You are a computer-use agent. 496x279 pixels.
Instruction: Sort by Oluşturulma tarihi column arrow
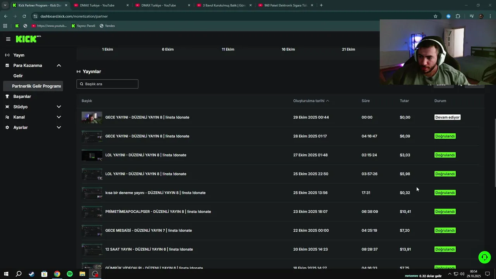pos(327,101)
